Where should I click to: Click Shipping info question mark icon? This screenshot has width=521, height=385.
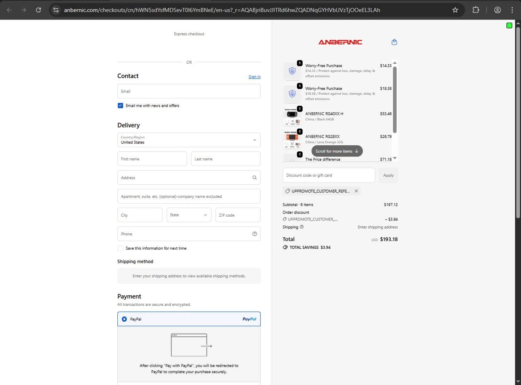pyautogui.click(x=302, y=227)
